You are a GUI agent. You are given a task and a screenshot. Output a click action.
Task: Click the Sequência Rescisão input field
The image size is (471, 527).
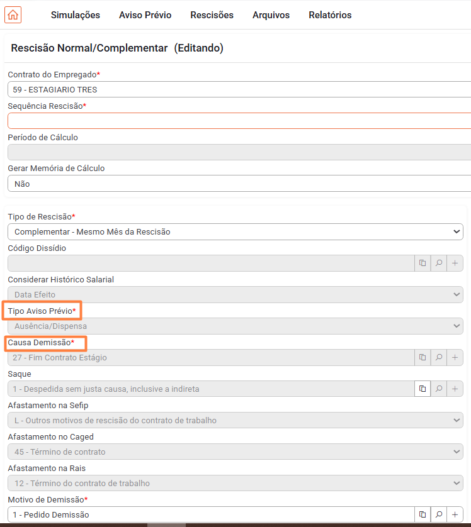click(239, 121)
